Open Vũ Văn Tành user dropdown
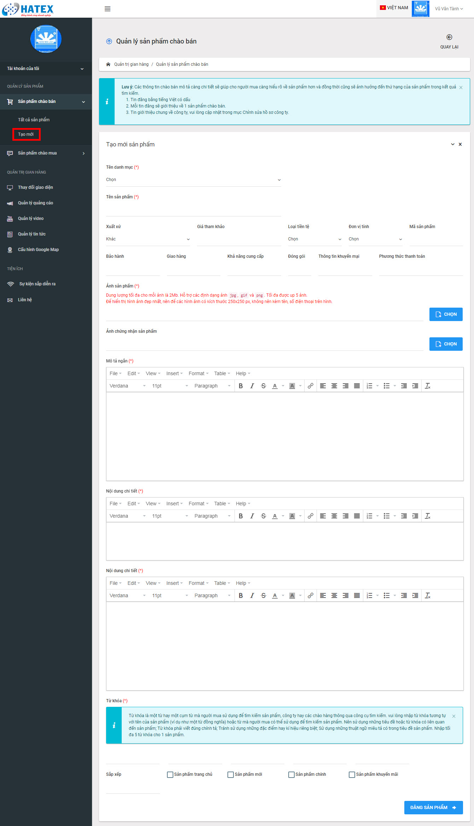 [x=449, y=9]
